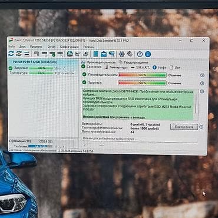Click green check icon before right panel Здоровье

tap(84, 82)
